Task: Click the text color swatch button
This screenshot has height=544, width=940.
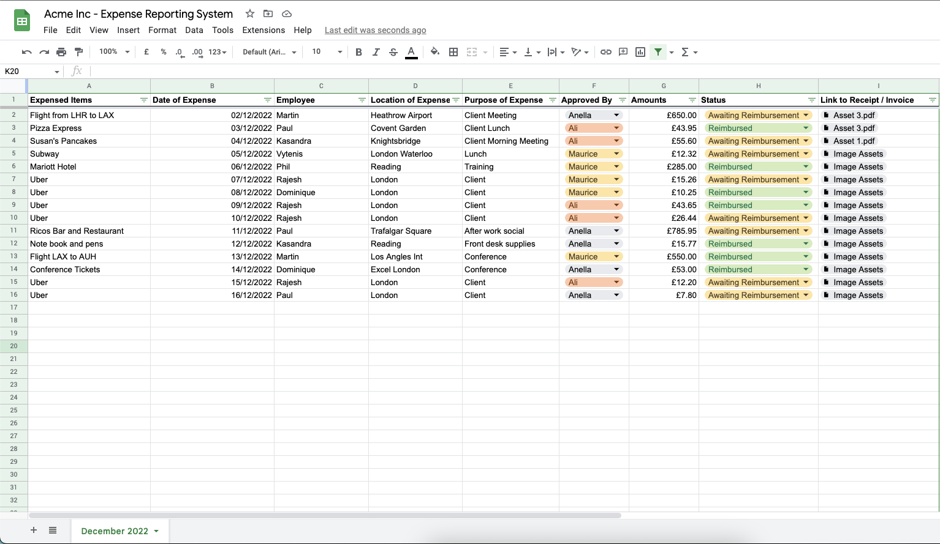Action: click(411, 52)
